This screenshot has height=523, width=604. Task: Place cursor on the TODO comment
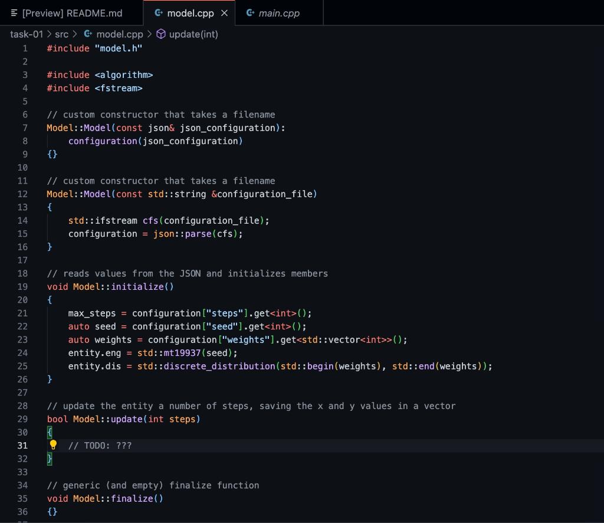(100, 445)
